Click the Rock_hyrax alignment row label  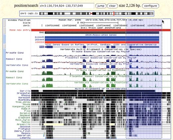[x=23, y=120]
